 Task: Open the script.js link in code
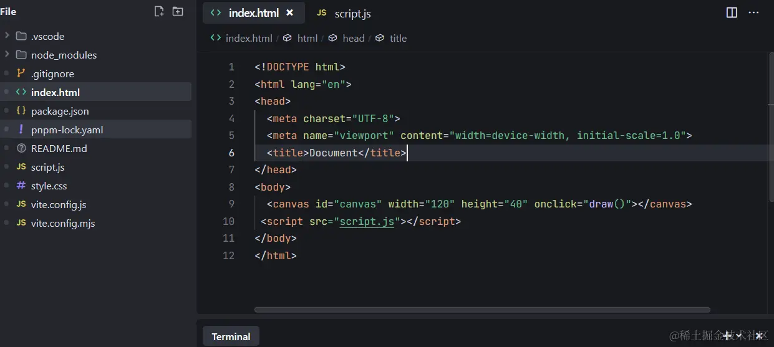click(x=367, y=221)
